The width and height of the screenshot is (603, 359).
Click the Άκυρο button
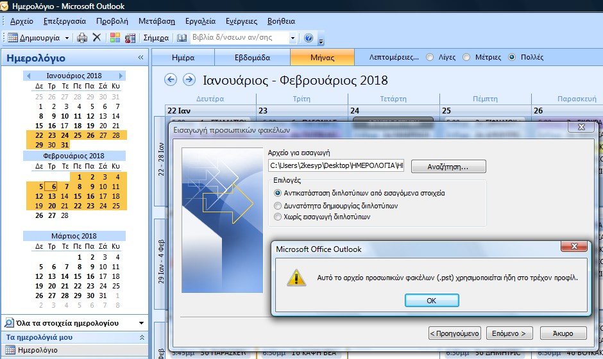click(x=563, y=333)
